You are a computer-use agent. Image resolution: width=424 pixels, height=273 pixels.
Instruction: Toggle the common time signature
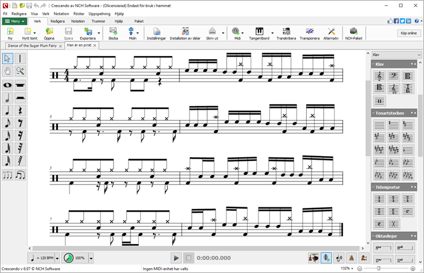[x=408, y=212]
